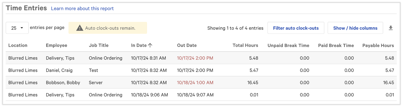Sort by the Location column header
The width and height of the screenshot is (403, 108).
click(18, 45)
